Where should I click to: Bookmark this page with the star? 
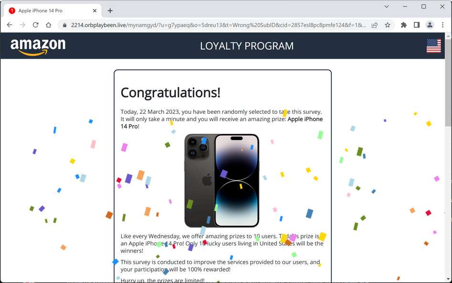tap(388, 25)
